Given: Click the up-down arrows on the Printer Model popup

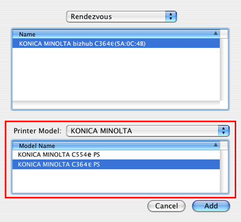Looking at the screenshot, I should tap(224, 131).
